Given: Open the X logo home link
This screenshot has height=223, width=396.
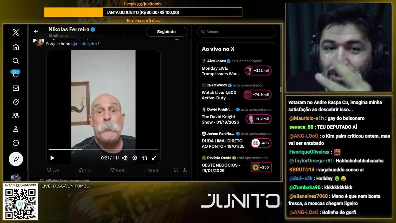Looking at the screenshot, I should (x=16, y=32).
